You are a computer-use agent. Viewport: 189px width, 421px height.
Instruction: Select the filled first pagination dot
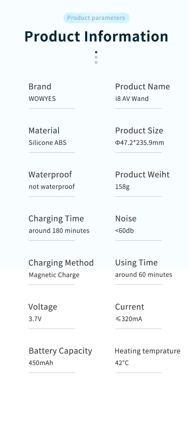click(x=96, y=52)
